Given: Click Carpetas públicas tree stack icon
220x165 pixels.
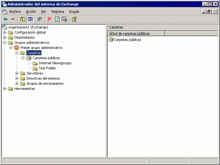Looking at the screenshot, I should click(x=29, y=58).
